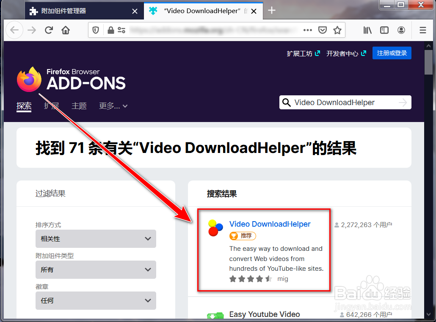
Task: Open the Library bookmarks and history
Action: (367, 30)
